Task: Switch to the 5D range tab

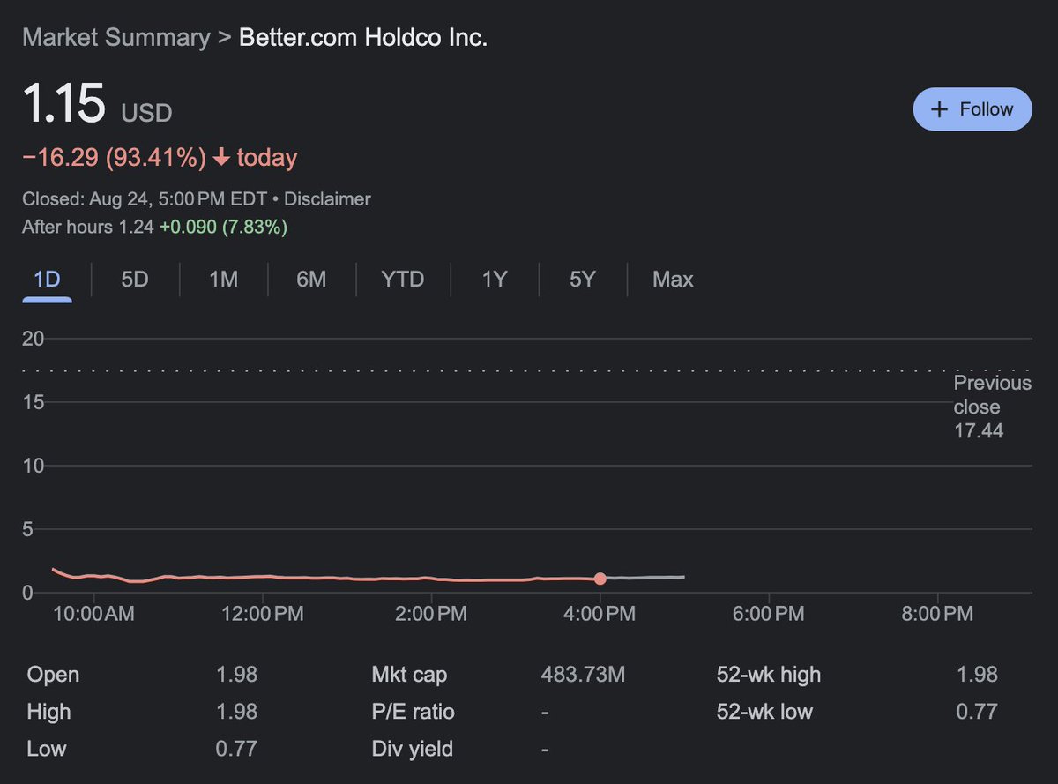Action: 135,280
